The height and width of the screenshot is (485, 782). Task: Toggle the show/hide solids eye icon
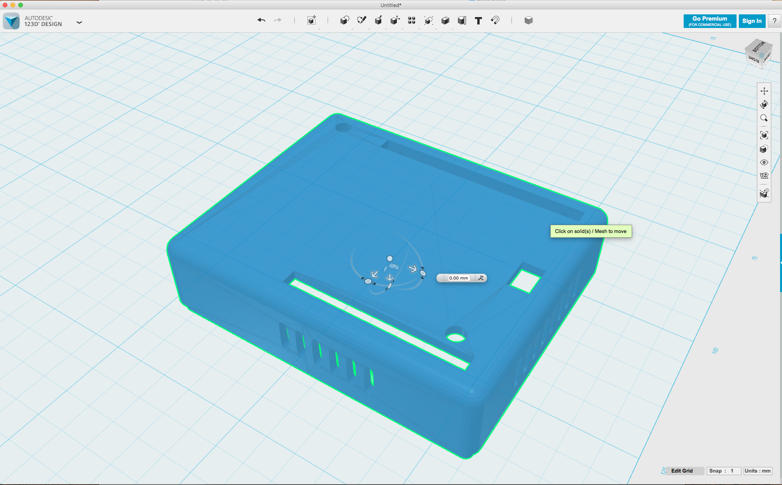point(764,162)
